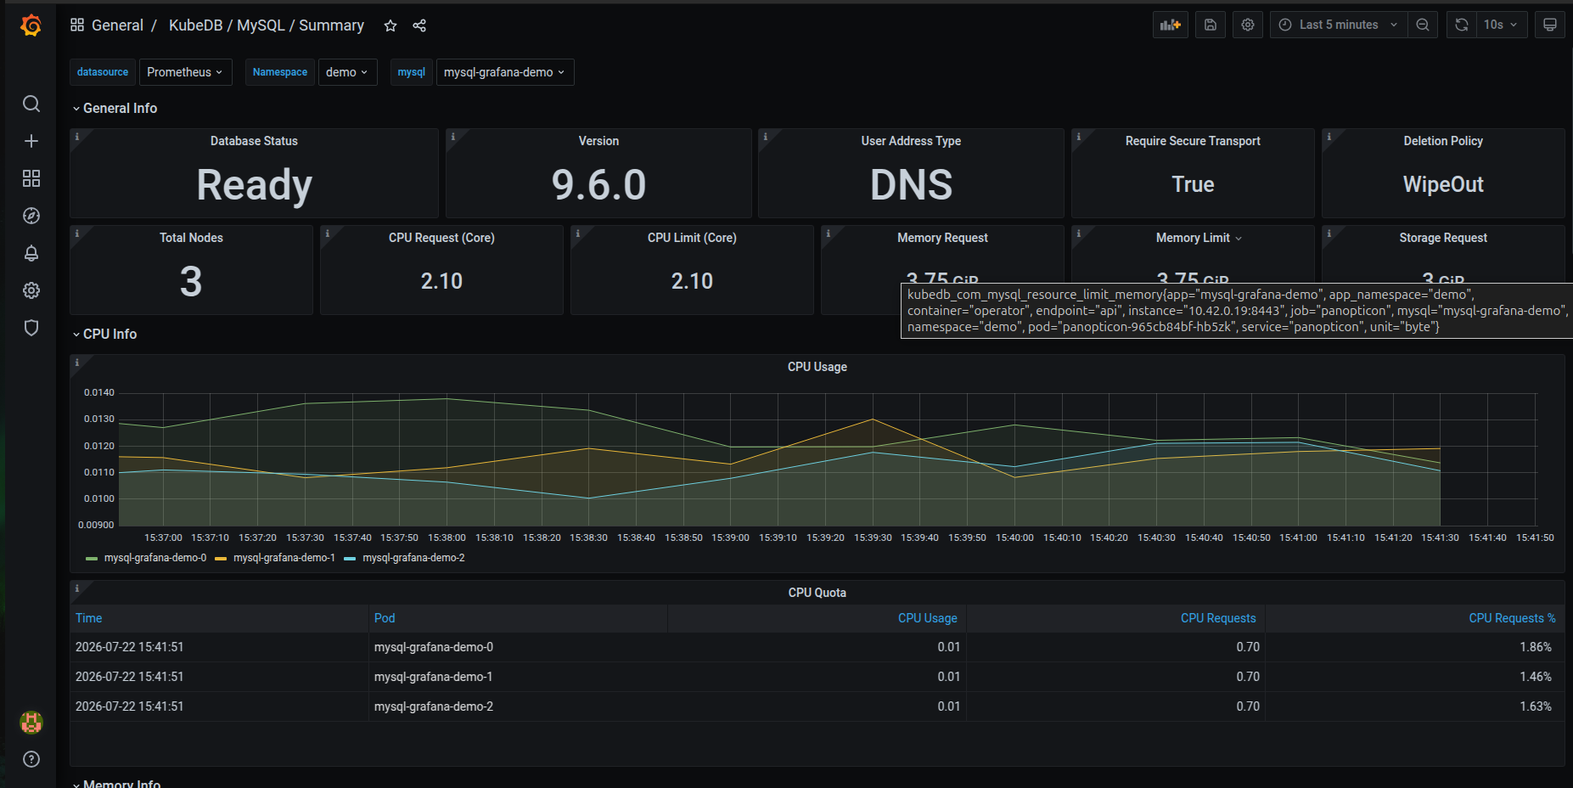
Task: Star this dashboard as favorite
Action: [390, 25]
